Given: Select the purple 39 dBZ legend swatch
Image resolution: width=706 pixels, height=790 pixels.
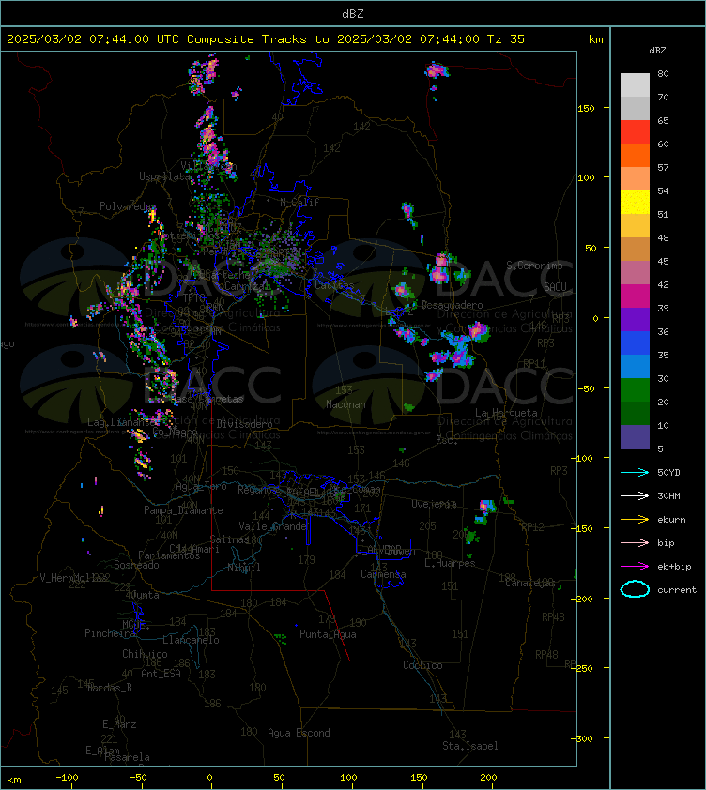Looking at the screenshot, I should pos(635,319).
